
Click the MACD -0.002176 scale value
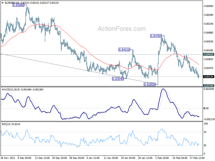click(x=209, y=119)
